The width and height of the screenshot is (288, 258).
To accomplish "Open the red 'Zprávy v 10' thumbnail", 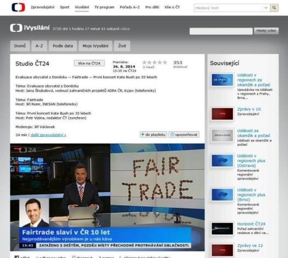I will pos(222,114).
